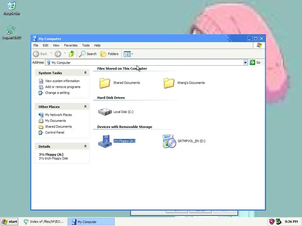The height and width of the screenshot is (226, 302).
Task: Click the Go button
Action: pyautogui.click(x=255, y=62)
